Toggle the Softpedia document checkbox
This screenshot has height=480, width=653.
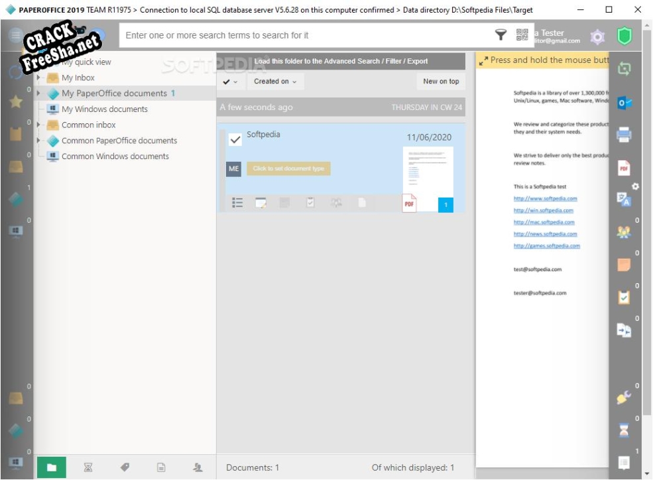click(x=235, y=139)
